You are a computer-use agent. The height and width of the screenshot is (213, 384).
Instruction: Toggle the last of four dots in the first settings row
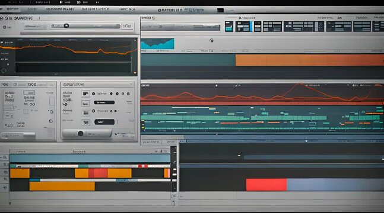(x=128, y=93)
